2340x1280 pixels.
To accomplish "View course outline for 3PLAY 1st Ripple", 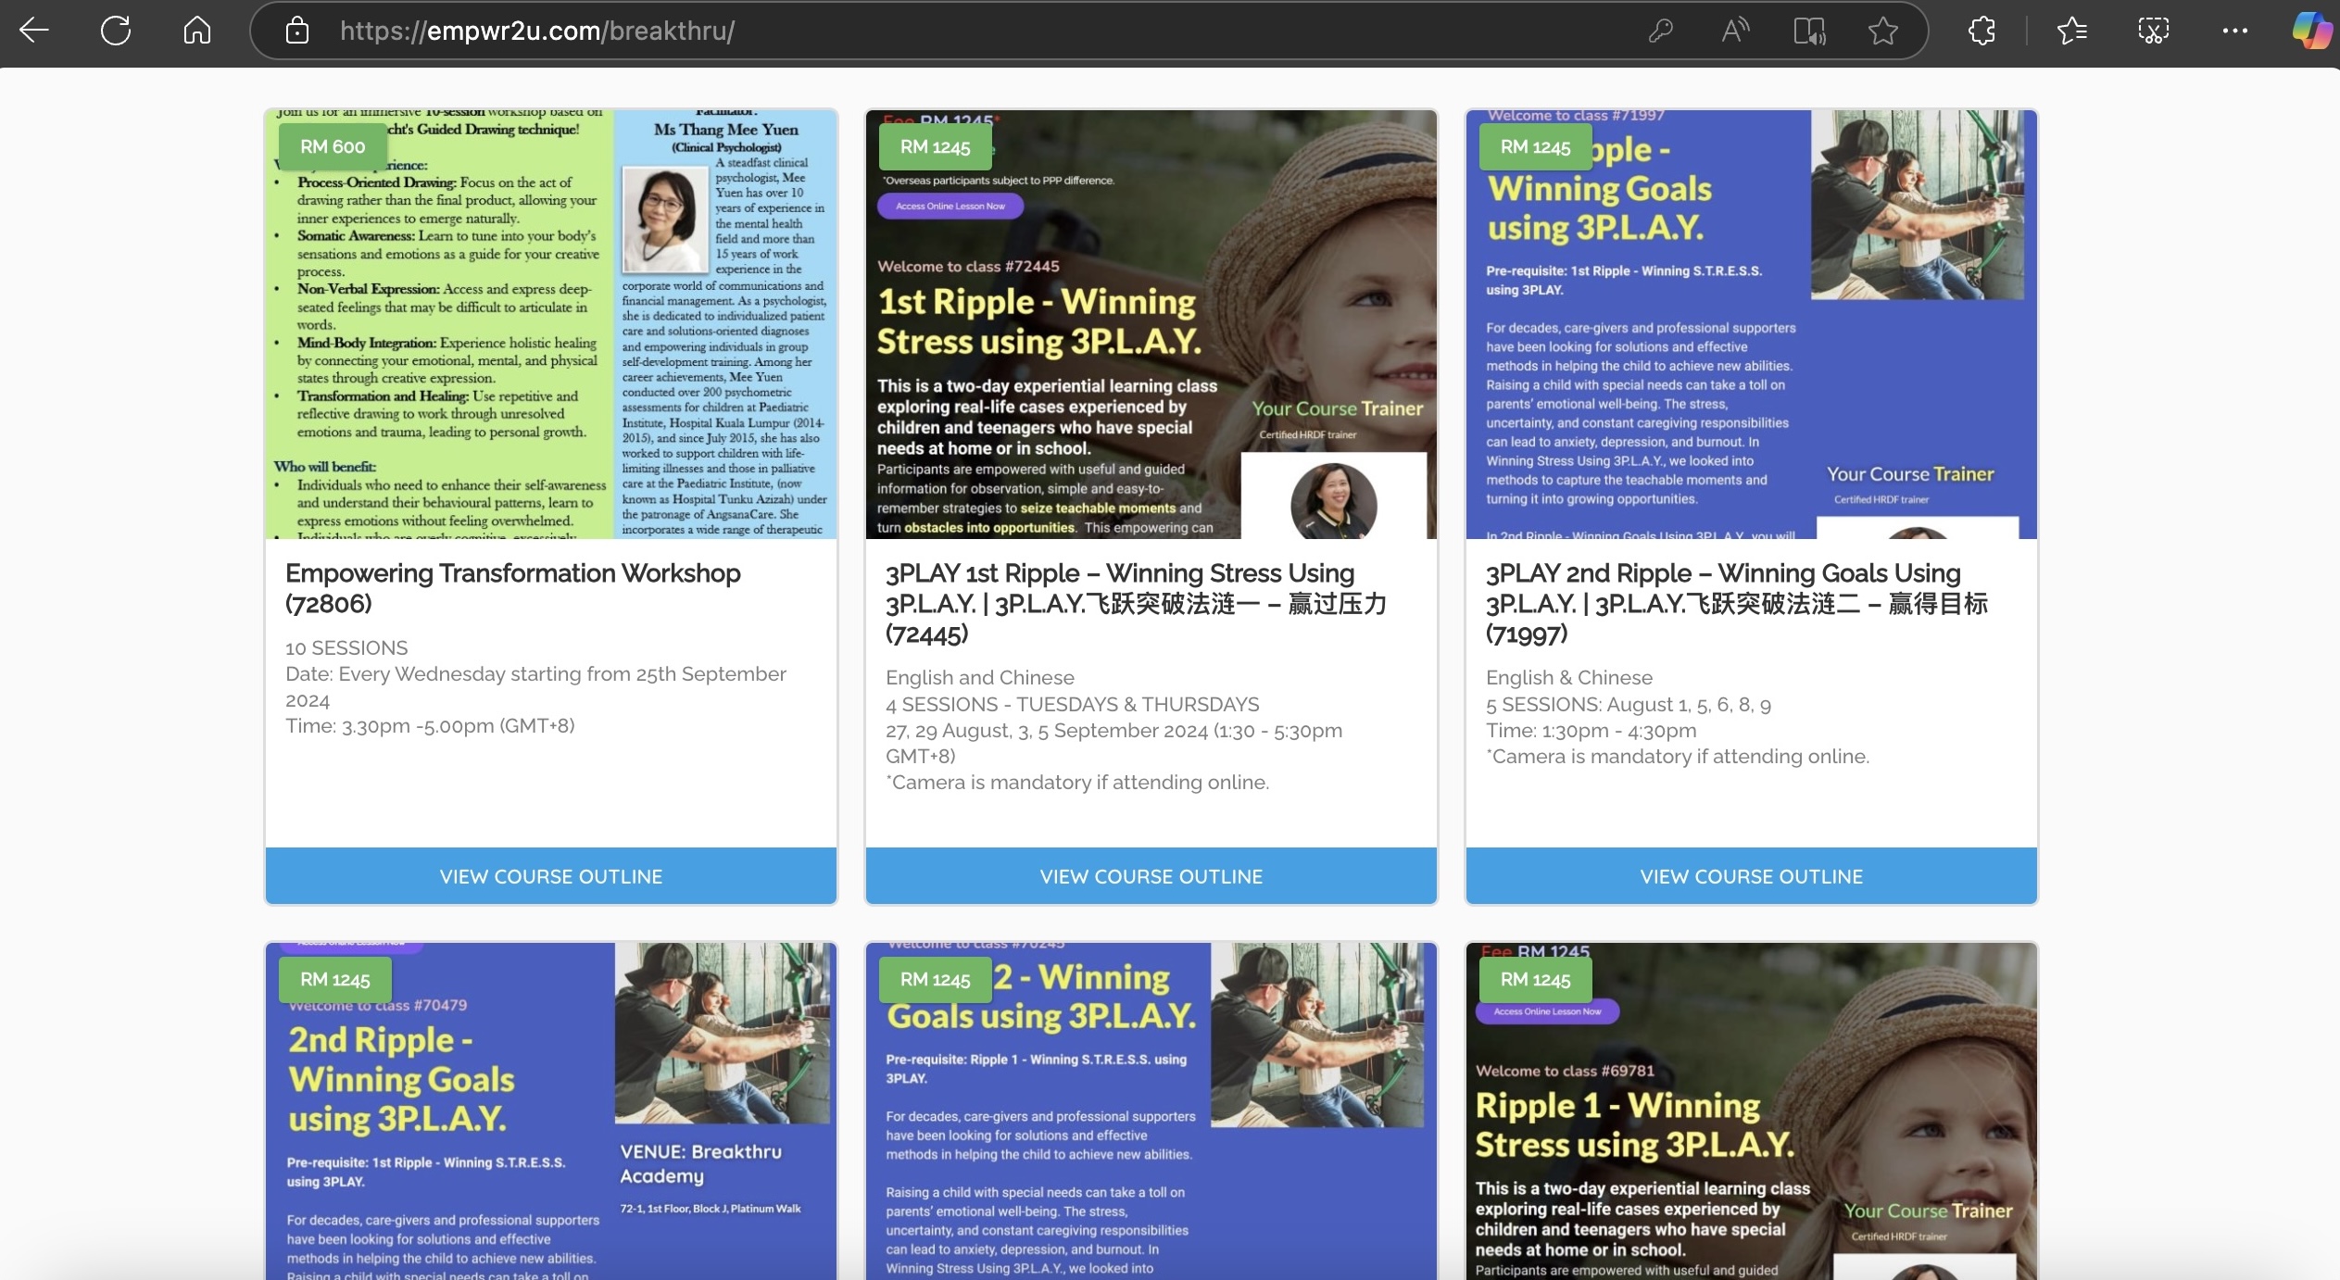I will [x=1151, y=876].
